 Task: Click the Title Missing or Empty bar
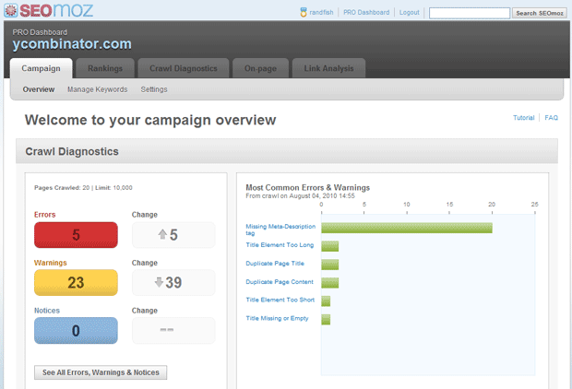pyautogui.click(x=326, y=319)
